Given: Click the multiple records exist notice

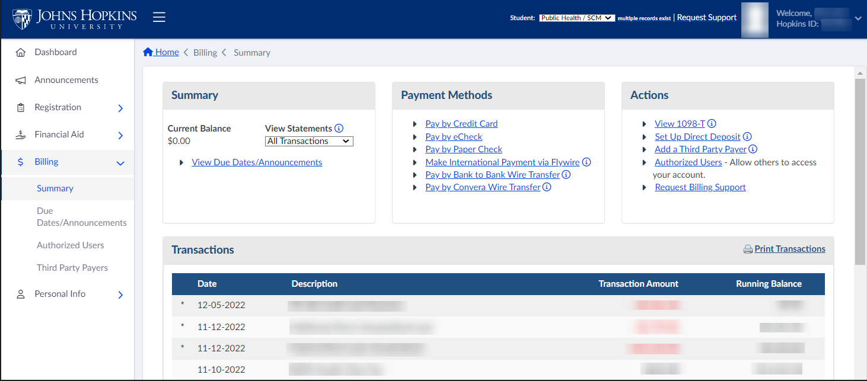Looking at the screenshot, I should point(644,18).
